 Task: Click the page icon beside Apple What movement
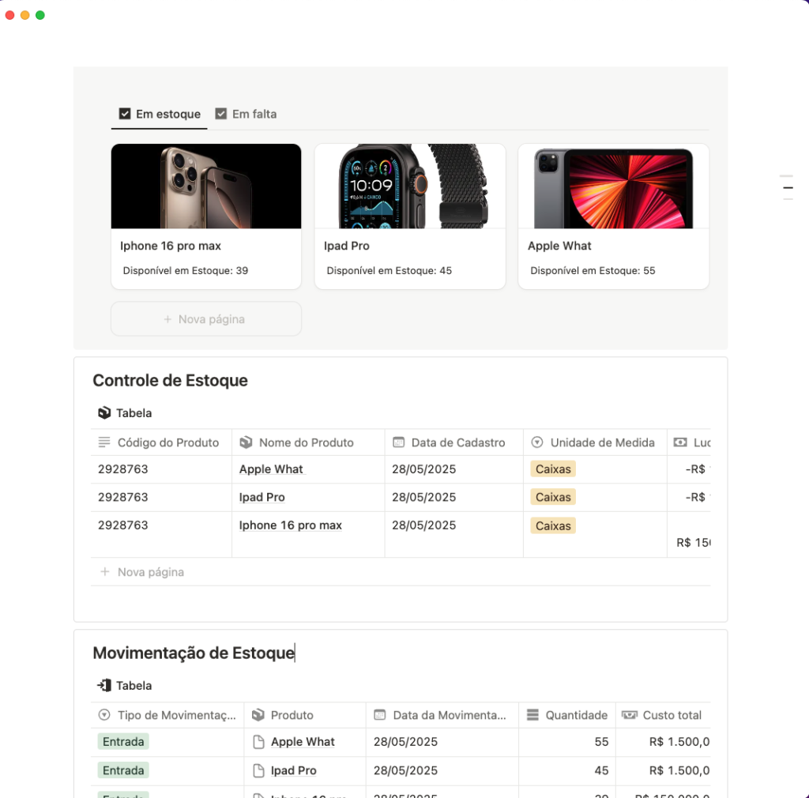[259, 742]
